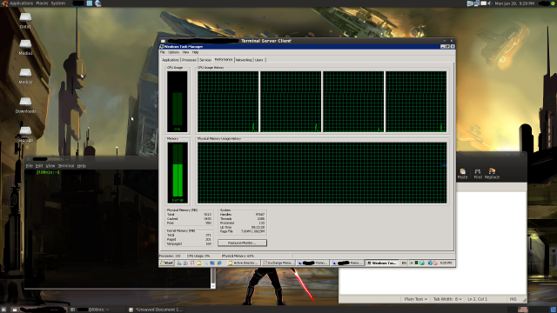Click the Memory usage gauge
The image size is (557, 313).
pos(178,173)
